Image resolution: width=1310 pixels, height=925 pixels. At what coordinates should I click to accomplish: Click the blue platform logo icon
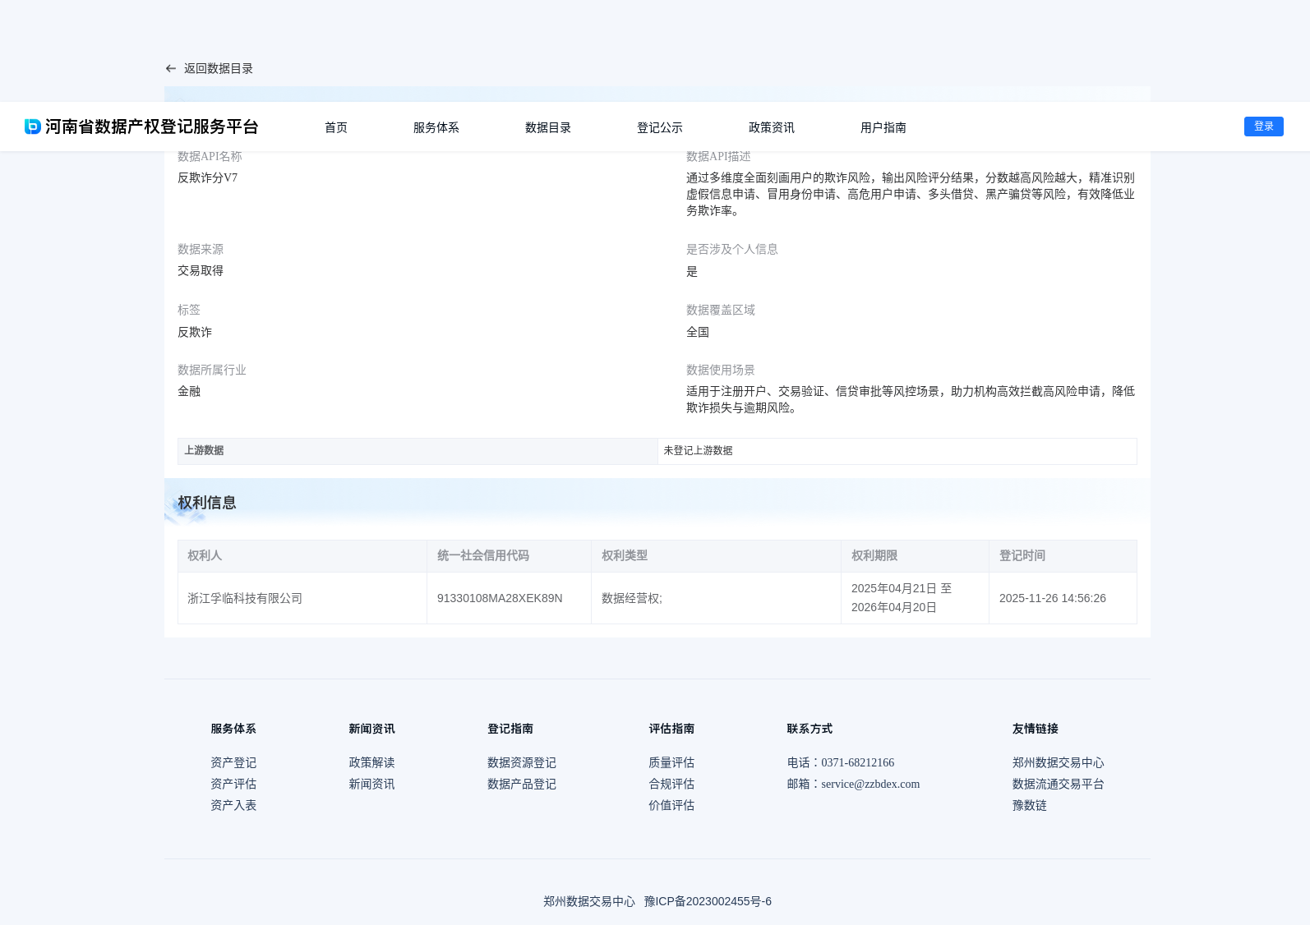(x=33, y=127)
